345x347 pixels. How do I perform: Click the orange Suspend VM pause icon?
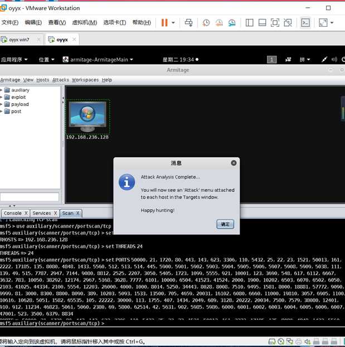pyautogui.click(x=164, y=22)
